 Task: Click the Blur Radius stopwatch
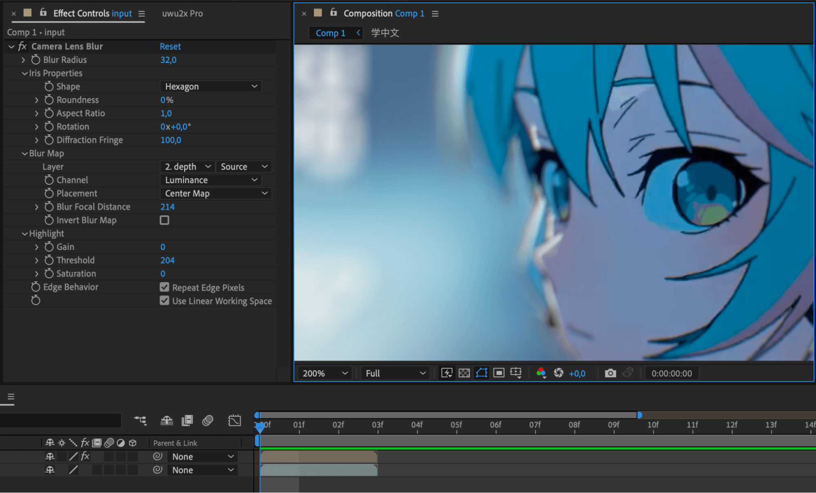coord(36,60)
